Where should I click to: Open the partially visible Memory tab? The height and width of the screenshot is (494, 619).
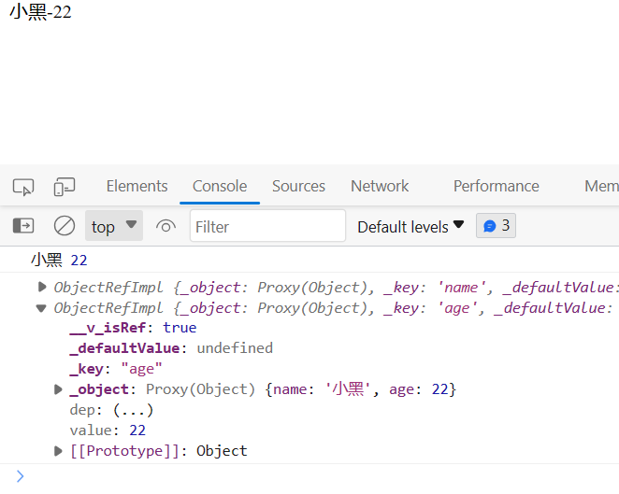tap(601, 186)
